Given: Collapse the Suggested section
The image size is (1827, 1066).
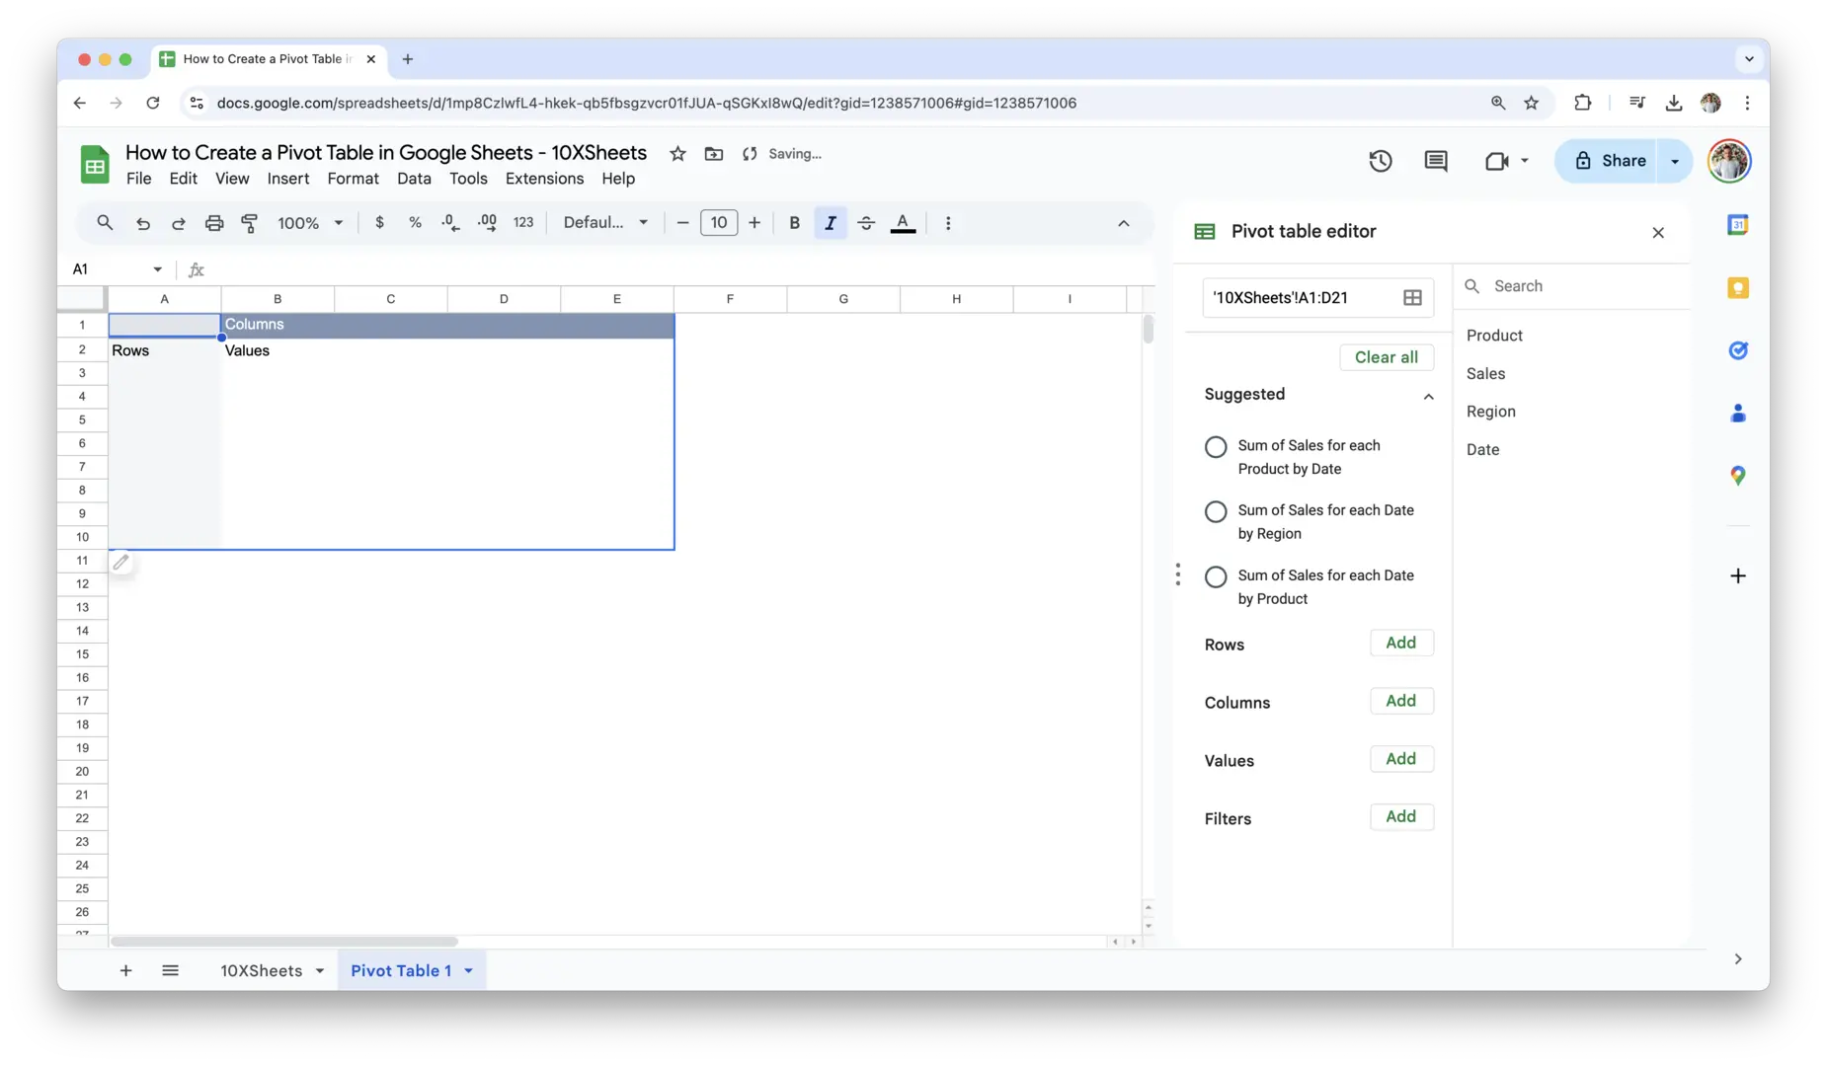Looking at the screenshot, I should click(x=1428, y=396).
